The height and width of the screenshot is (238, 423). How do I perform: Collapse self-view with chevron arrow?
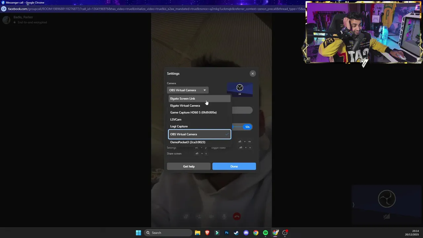click(x=353, y=205)
